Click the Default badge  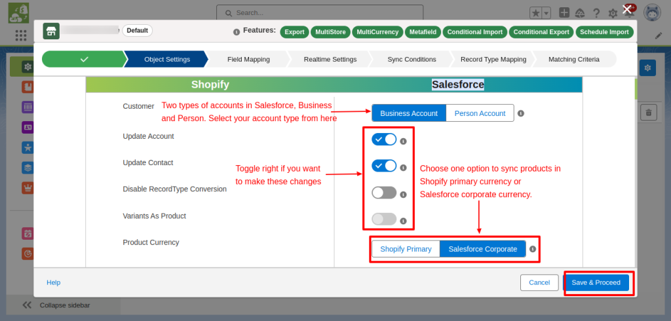click(138, 30)
